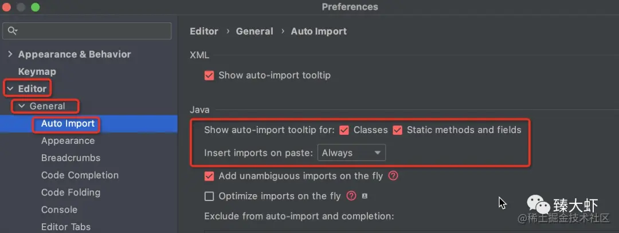Viewport: 619px width, 233px height.
Task: Collapse the Editor tree node
Action: (x=10, y=89)
